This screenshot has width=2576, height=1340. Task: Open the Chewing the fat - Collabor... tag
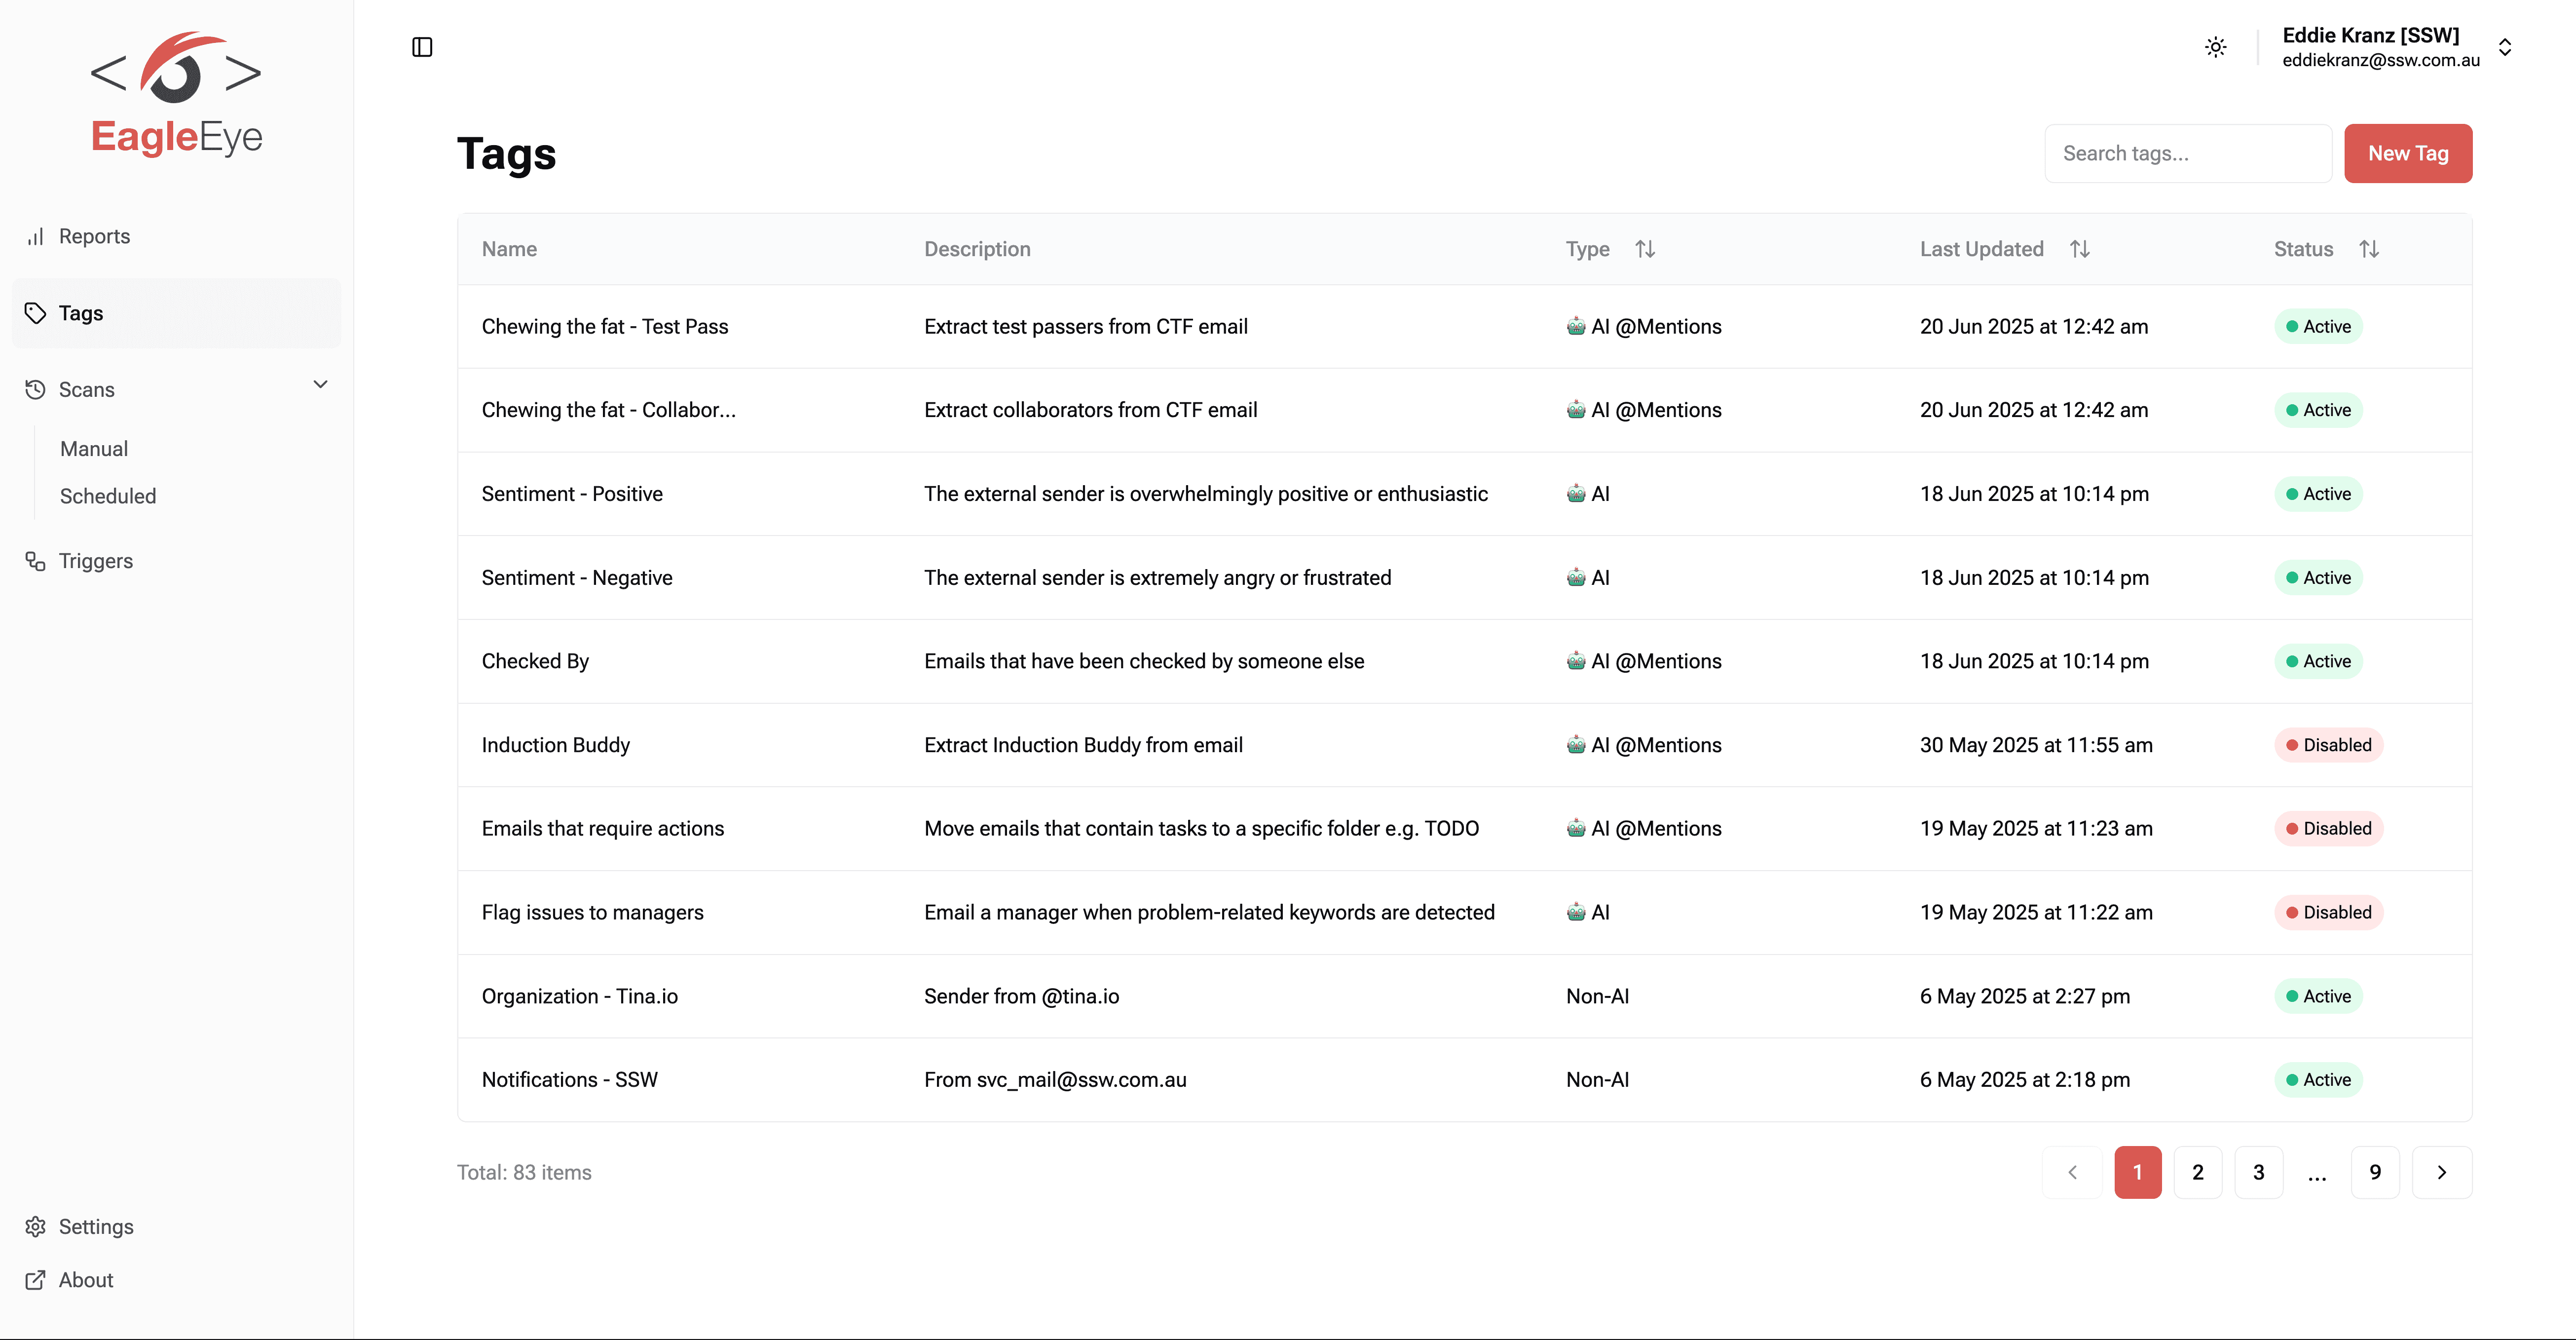(608, 410)
